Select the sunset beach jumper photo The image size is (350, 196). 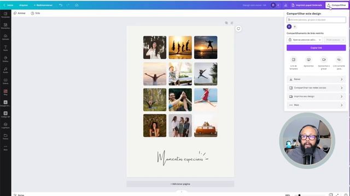[206, 47]
